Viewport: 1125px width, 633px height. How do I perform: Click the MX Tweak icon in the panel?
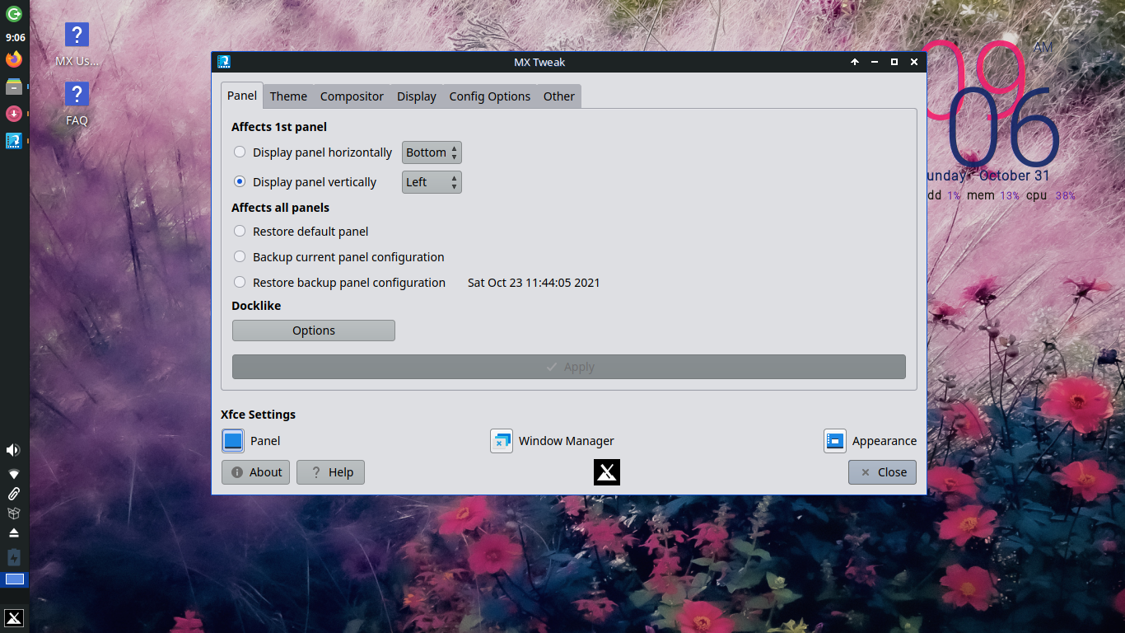pos(14,141)
